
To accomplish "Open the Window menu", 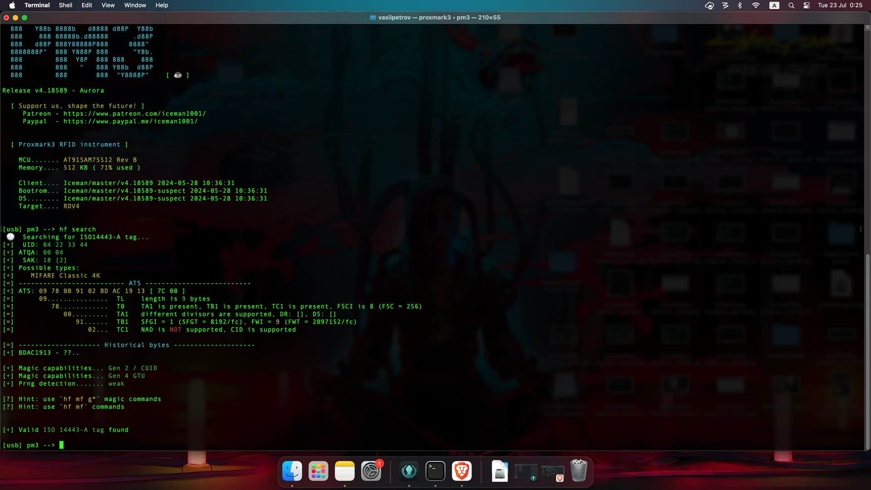I will coord(135,5).
